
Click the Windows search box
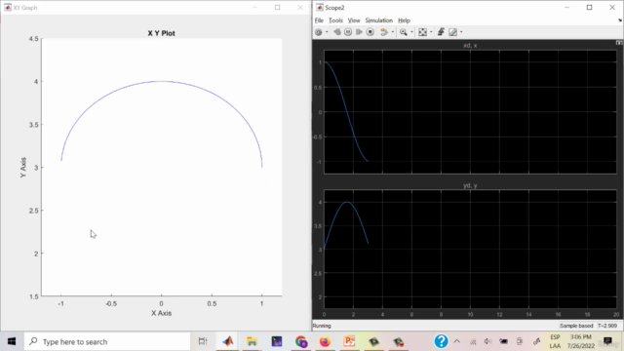[x=107, y=341]
